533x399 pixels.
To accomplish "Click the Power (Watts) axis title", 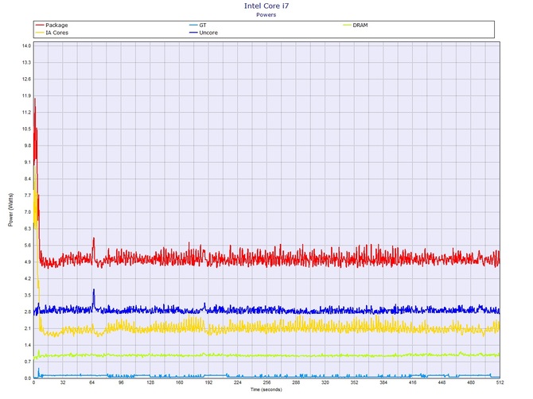I will [10, 210].
